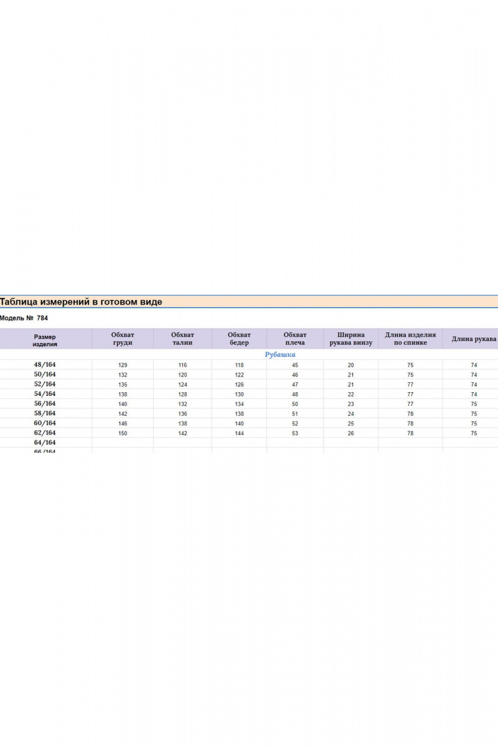The height and width of the screenshot is (747, 498).
Task: Click hip value '144' in 62/164 row
Action: point(239,433)
